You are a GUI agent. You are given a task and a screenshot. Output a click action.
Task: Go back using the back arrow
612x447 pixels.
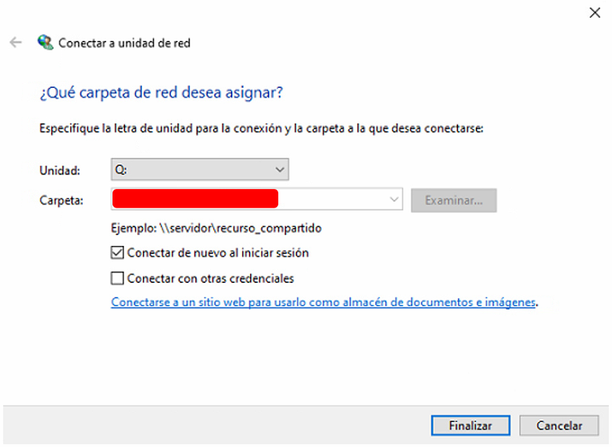pos(16,42)
